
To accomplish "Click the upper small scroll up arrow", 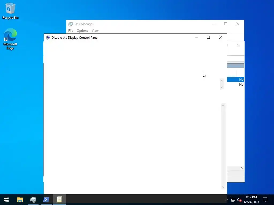I will [x=222, y=81].
